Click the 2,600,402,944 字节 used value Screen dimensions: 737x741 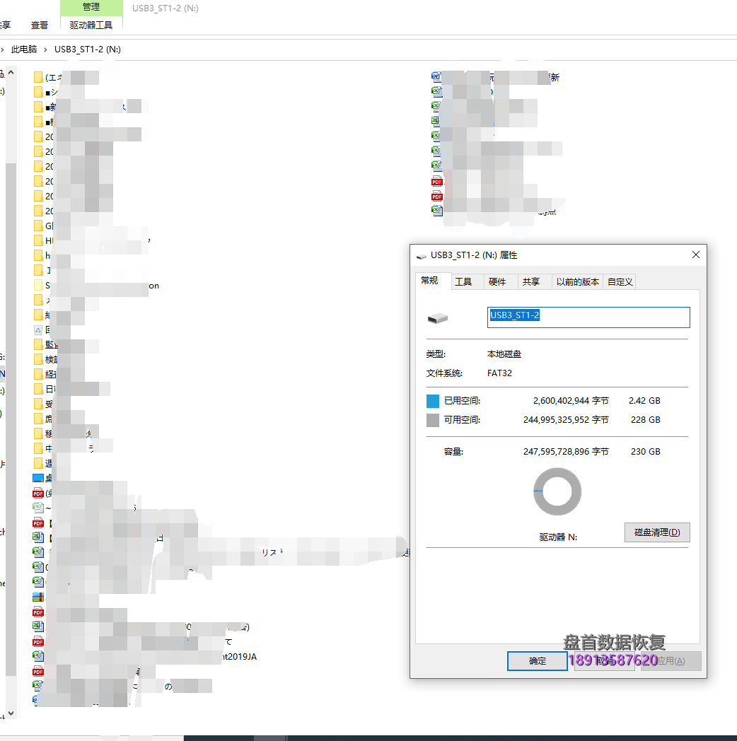(x=571, y=401)
